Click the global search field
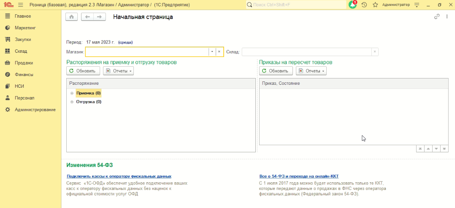The height and width of the screenshot is (208, 455). 296,5
